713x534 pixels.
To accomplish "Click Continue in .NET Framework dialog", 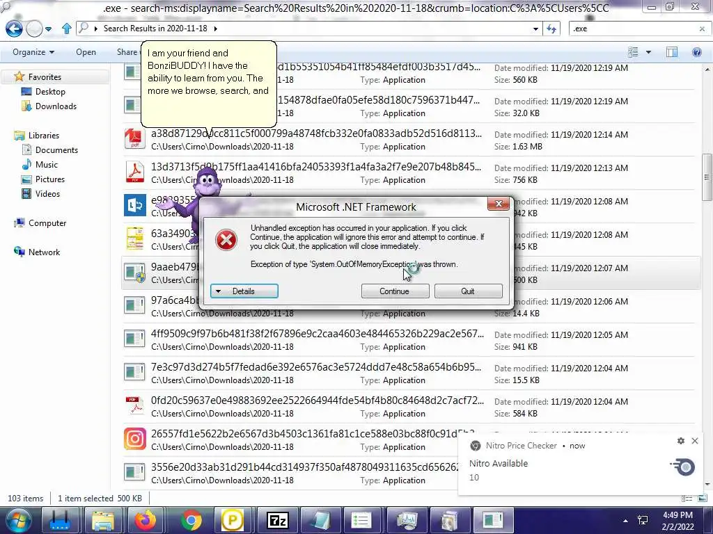I will 395,291.
